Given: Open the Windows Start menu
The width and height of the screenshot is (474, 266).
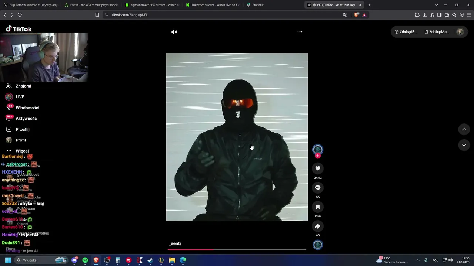Looking at the screenshot, I should (8, 260).
